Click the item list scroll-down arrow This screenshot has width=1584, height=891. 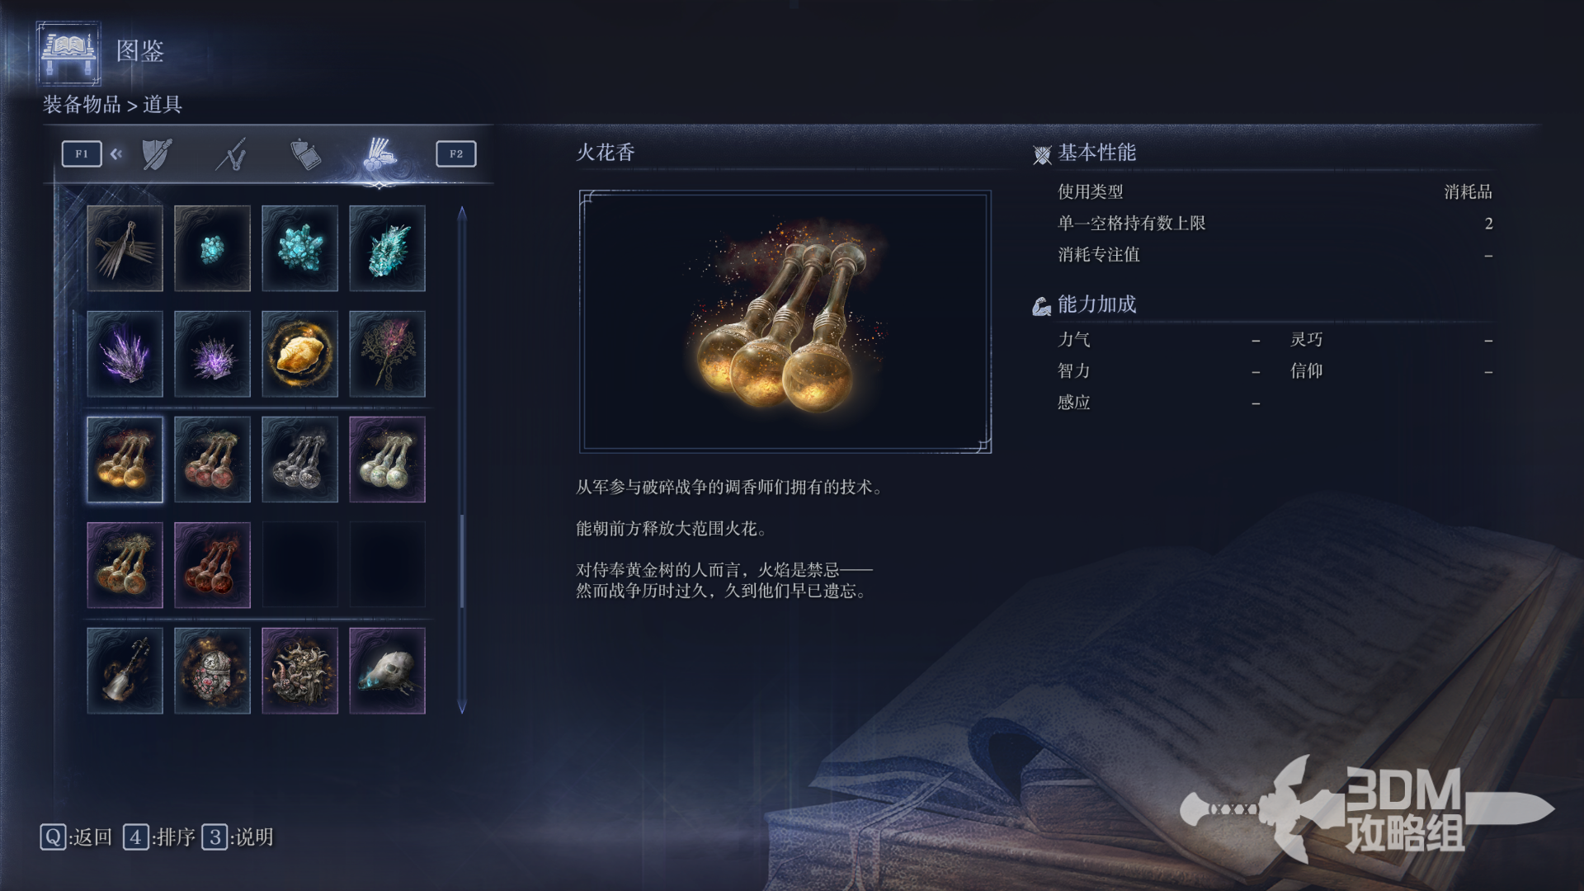click(462, 707)
